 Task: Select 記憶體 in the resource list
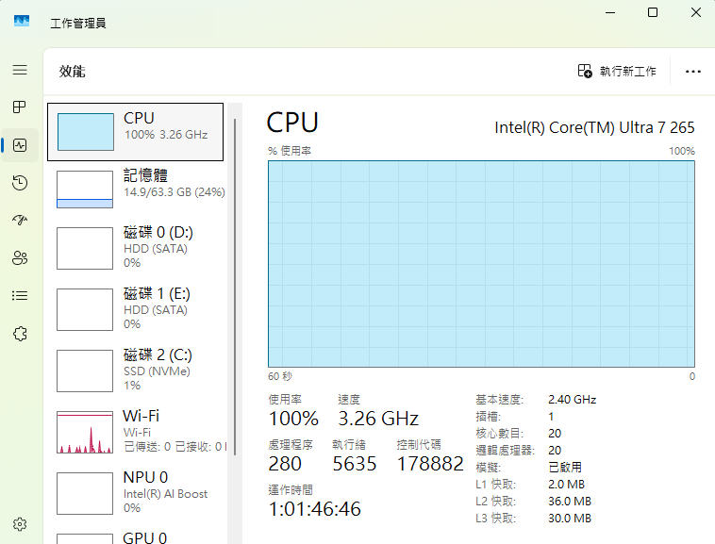[138, 189]
